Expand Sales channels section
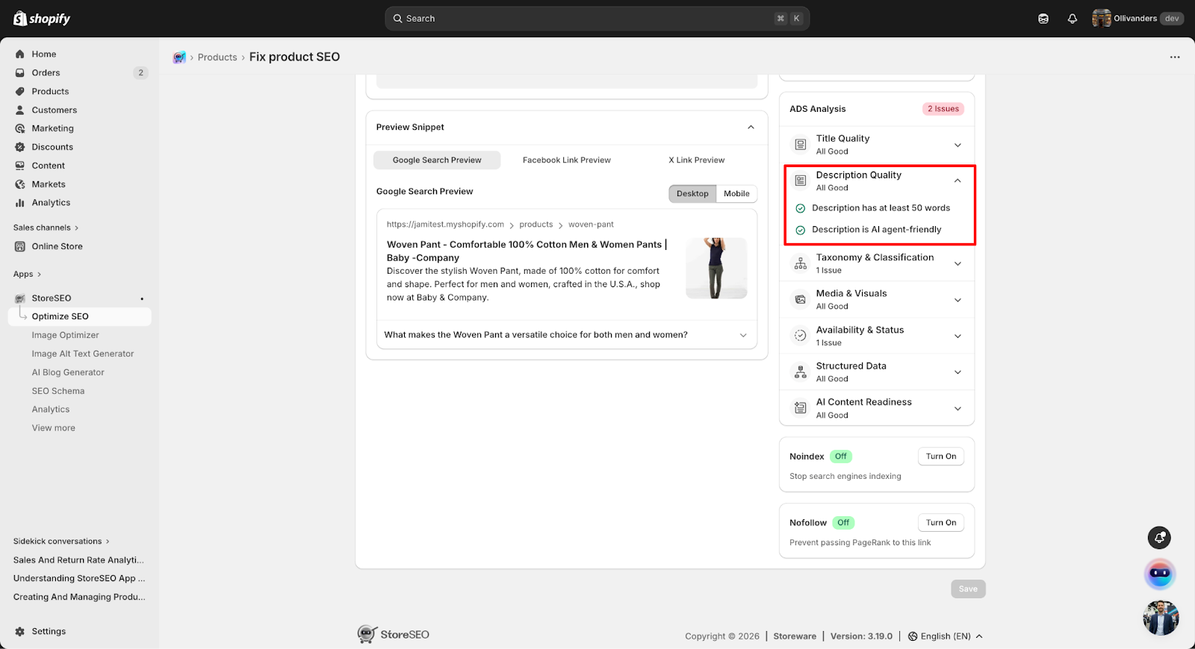The image size is (1195, 649). tap(46, 228)
